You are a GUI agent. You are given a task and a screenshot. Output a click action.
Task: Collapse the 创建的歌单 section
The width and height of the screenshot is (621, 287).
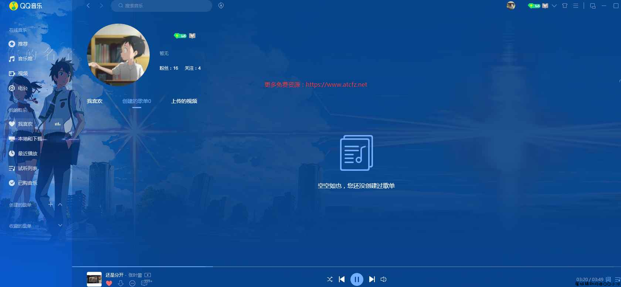(60, 204)
